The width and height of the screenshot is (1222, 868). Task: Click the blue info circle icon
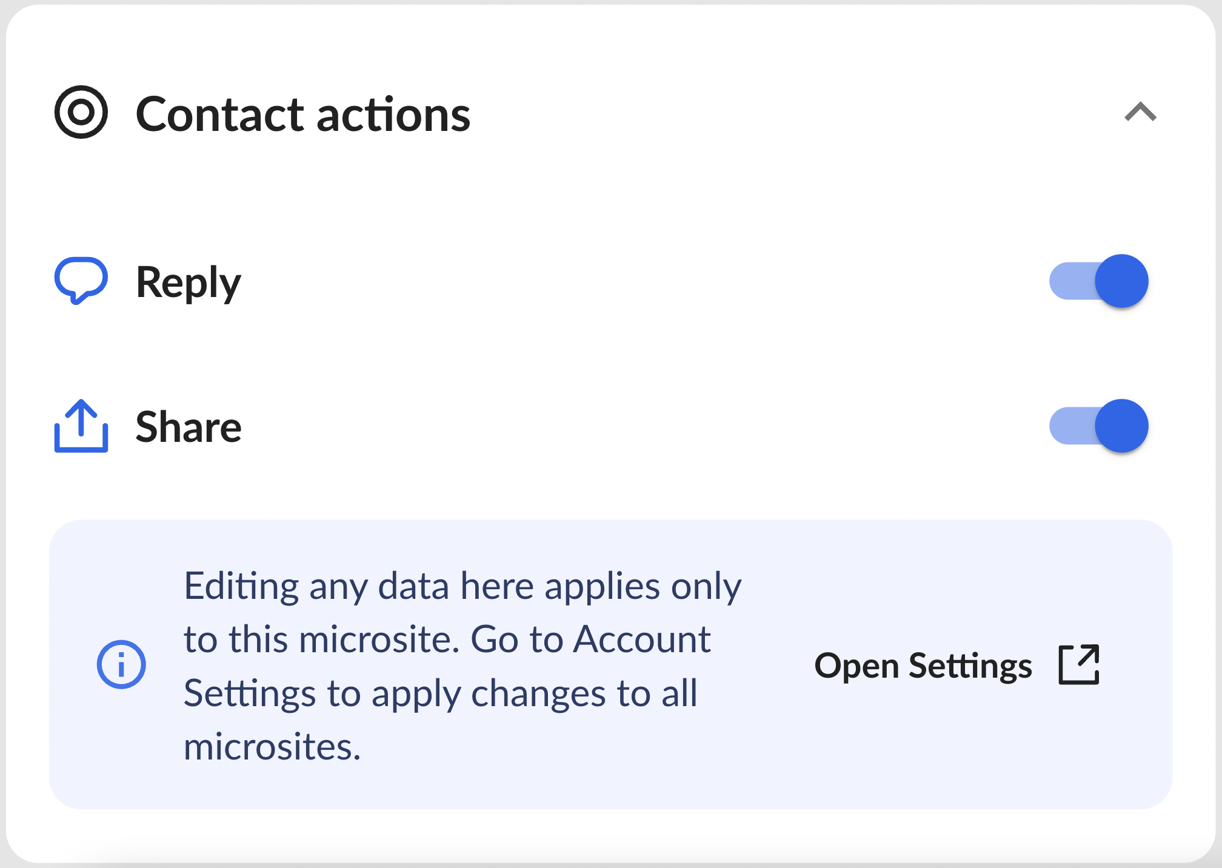coord(121,664)
